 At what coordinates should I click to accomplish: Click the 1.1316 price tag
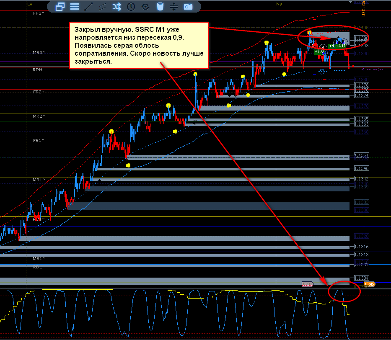(361, 247)
